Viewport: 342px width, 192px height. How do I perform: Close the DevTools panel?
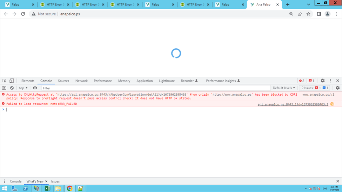[x=338, y=81]
